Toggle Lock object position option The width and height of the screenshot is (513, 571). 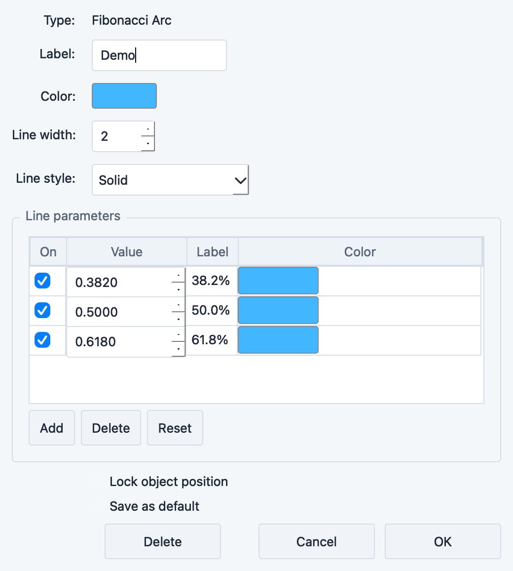pyautogui.click(x=169, y=482)
